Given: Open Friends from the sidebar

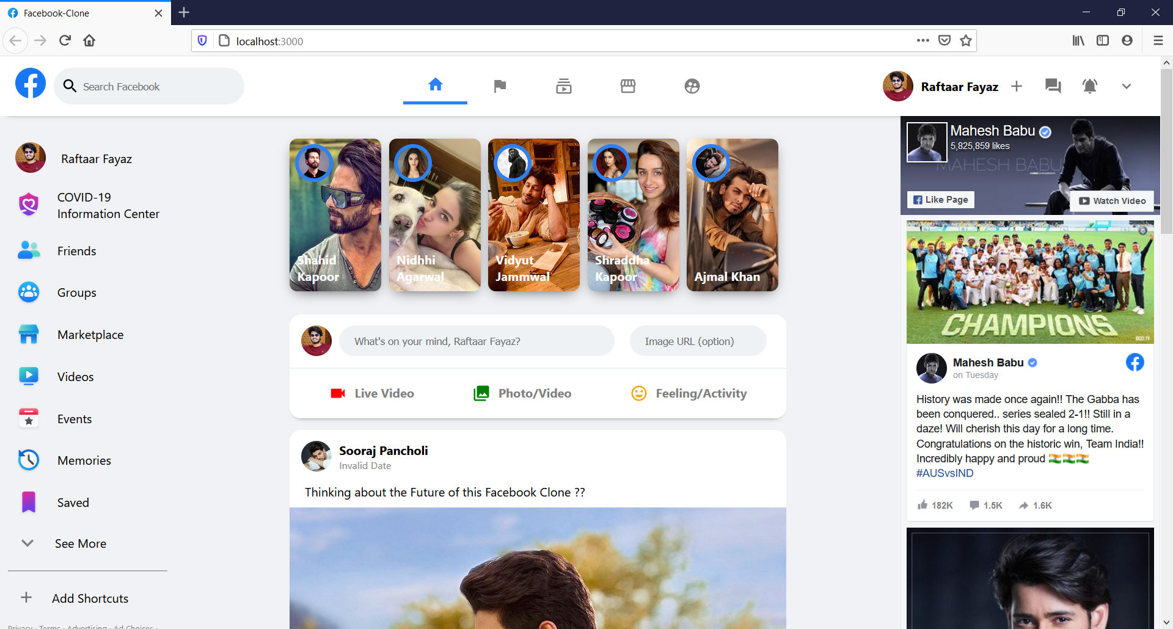Looking at the screenshot, I should [57, 250].
